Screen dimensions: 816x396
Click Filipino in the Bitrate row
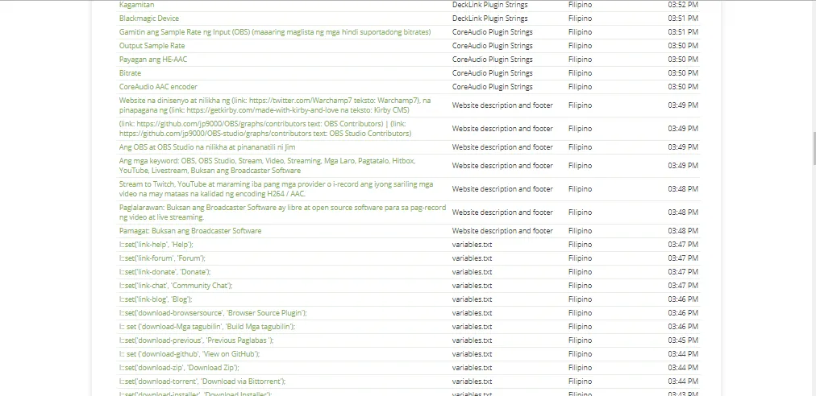(x=580, y=73)
